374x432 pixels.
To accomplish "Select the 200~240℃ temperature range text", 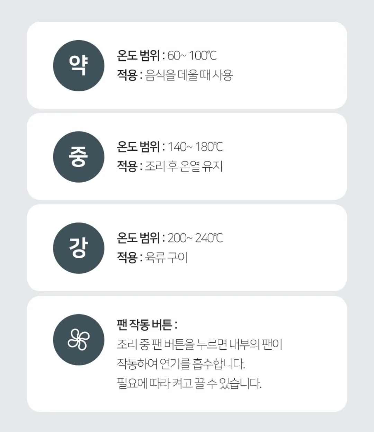I will coord(195,238).
